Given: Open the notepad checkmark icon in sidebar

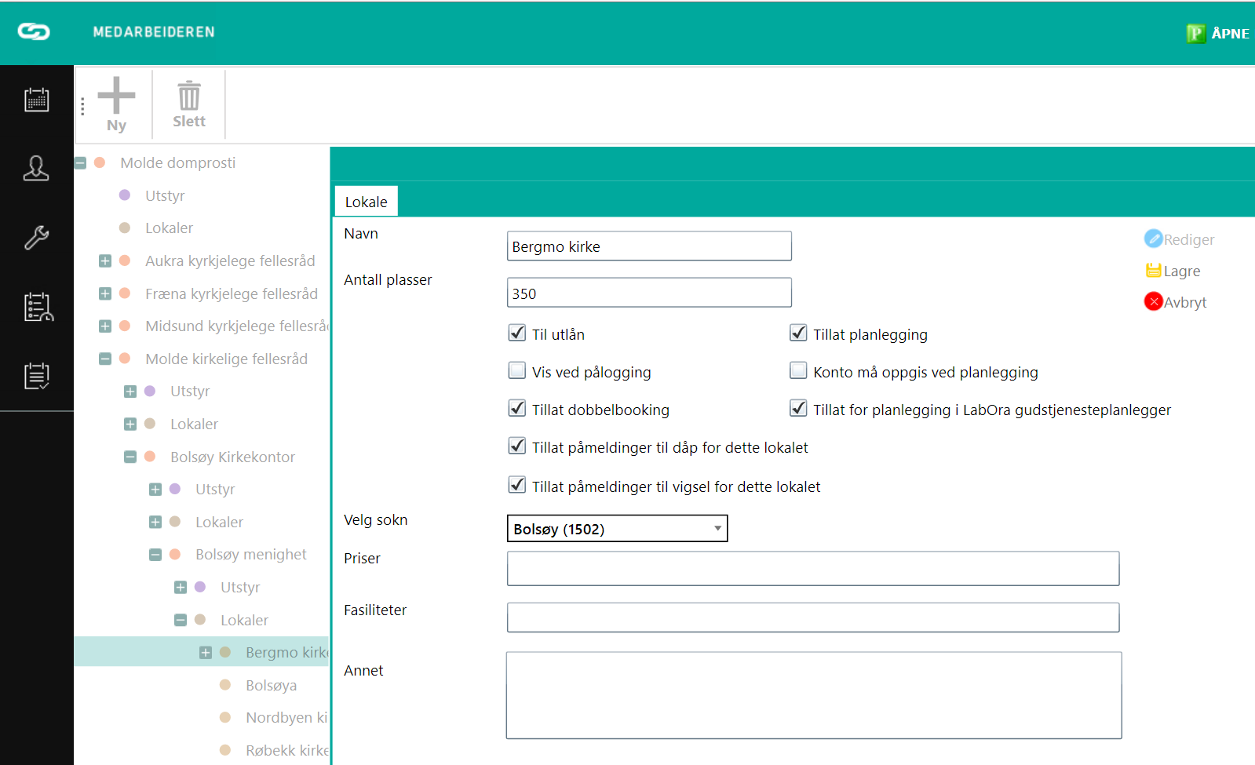Looking at the screenshot, I should [36, 376].
